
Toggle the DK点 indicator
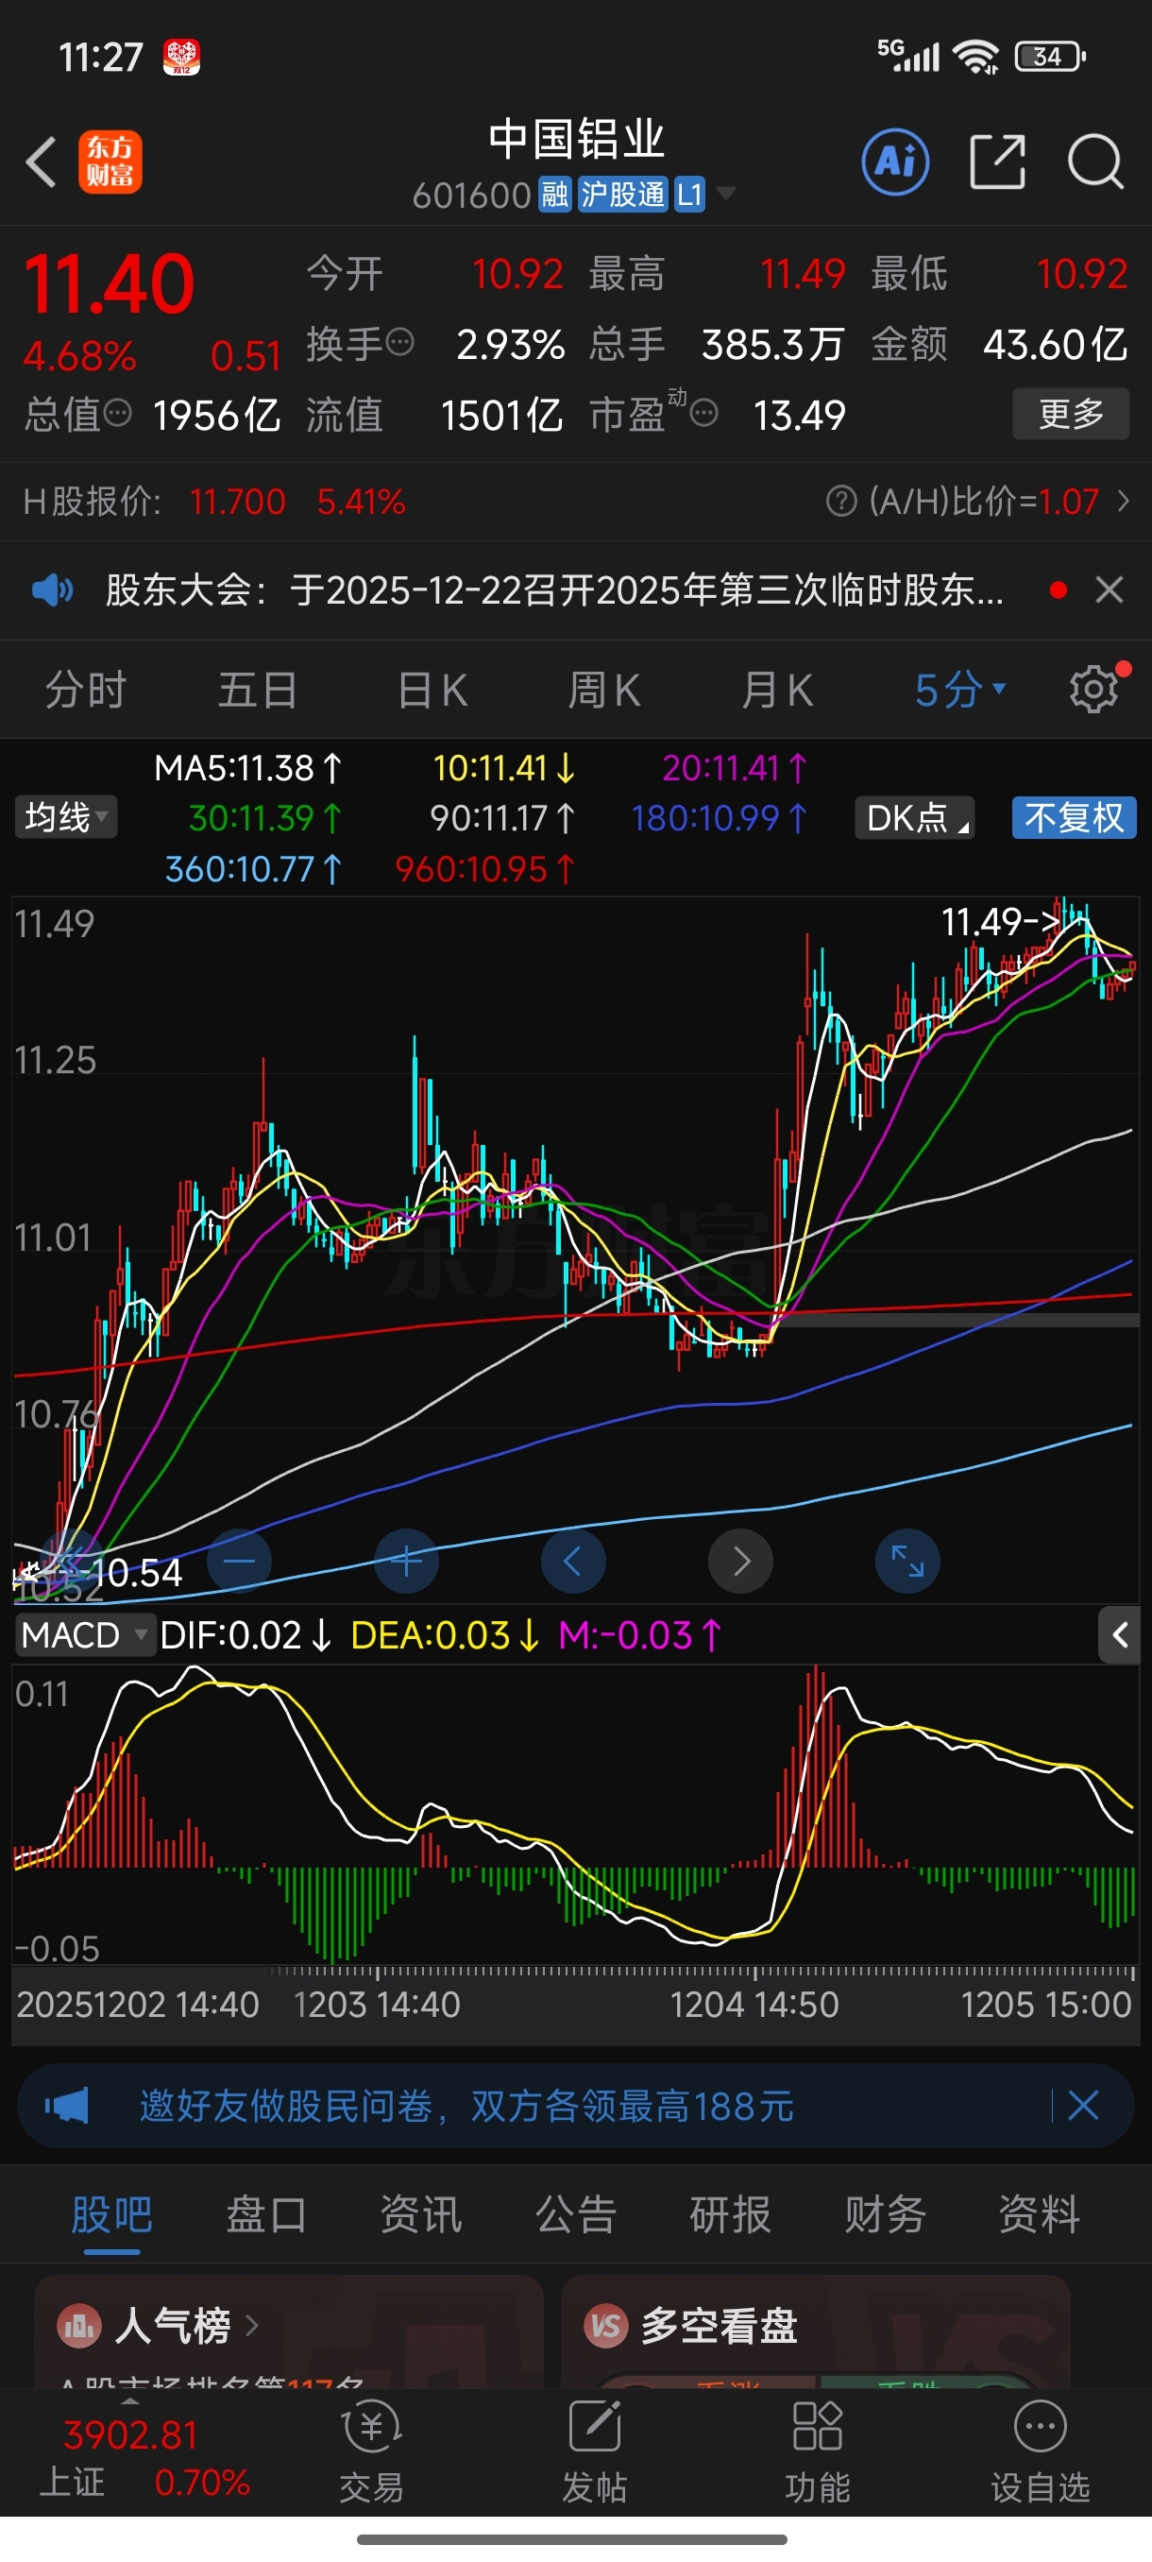914,817
